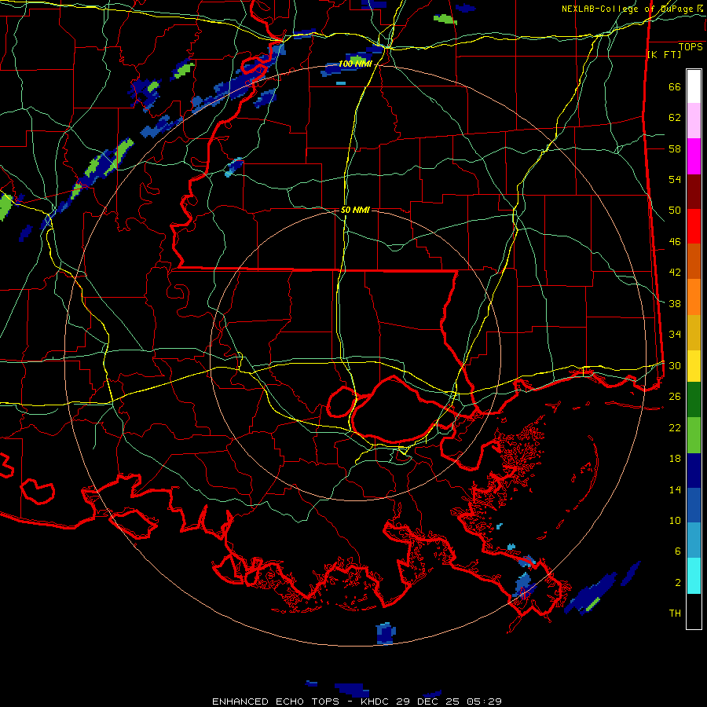
Task: Click the 05:29 timestamp
Action: pos(484,702)
